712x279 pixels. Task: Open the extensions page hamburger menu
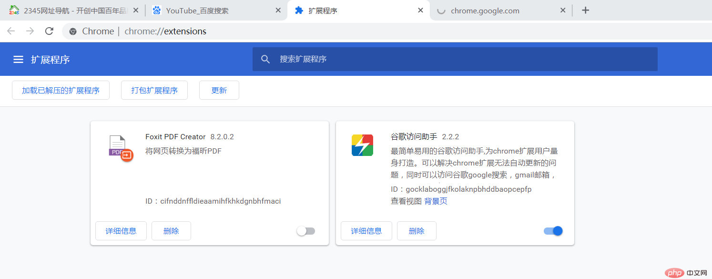18,59
